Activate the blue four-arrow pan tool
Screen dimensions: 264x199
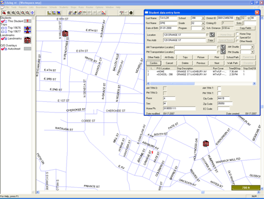[x=32, y=12]
